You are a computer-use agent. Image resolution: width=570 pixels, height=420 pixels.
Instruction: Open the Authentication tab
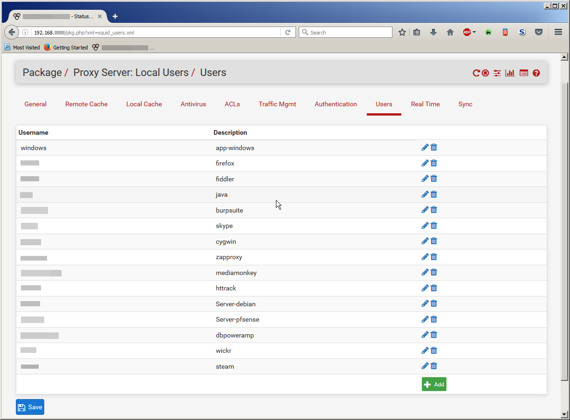point(336,104)
